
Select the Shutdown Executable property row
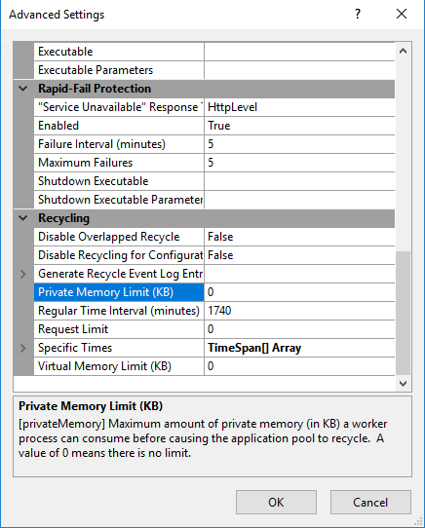pyautogui.click(x=214, y=181)
